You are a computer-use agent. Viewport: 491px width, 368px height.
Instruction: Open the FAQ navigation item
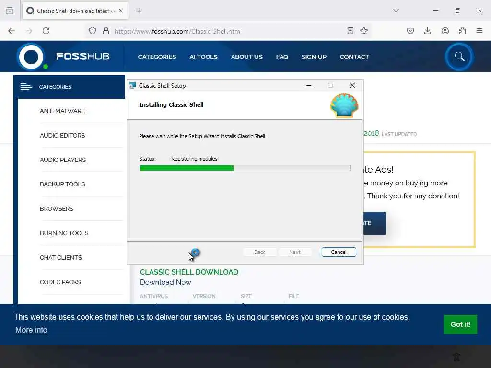(282, 57)
